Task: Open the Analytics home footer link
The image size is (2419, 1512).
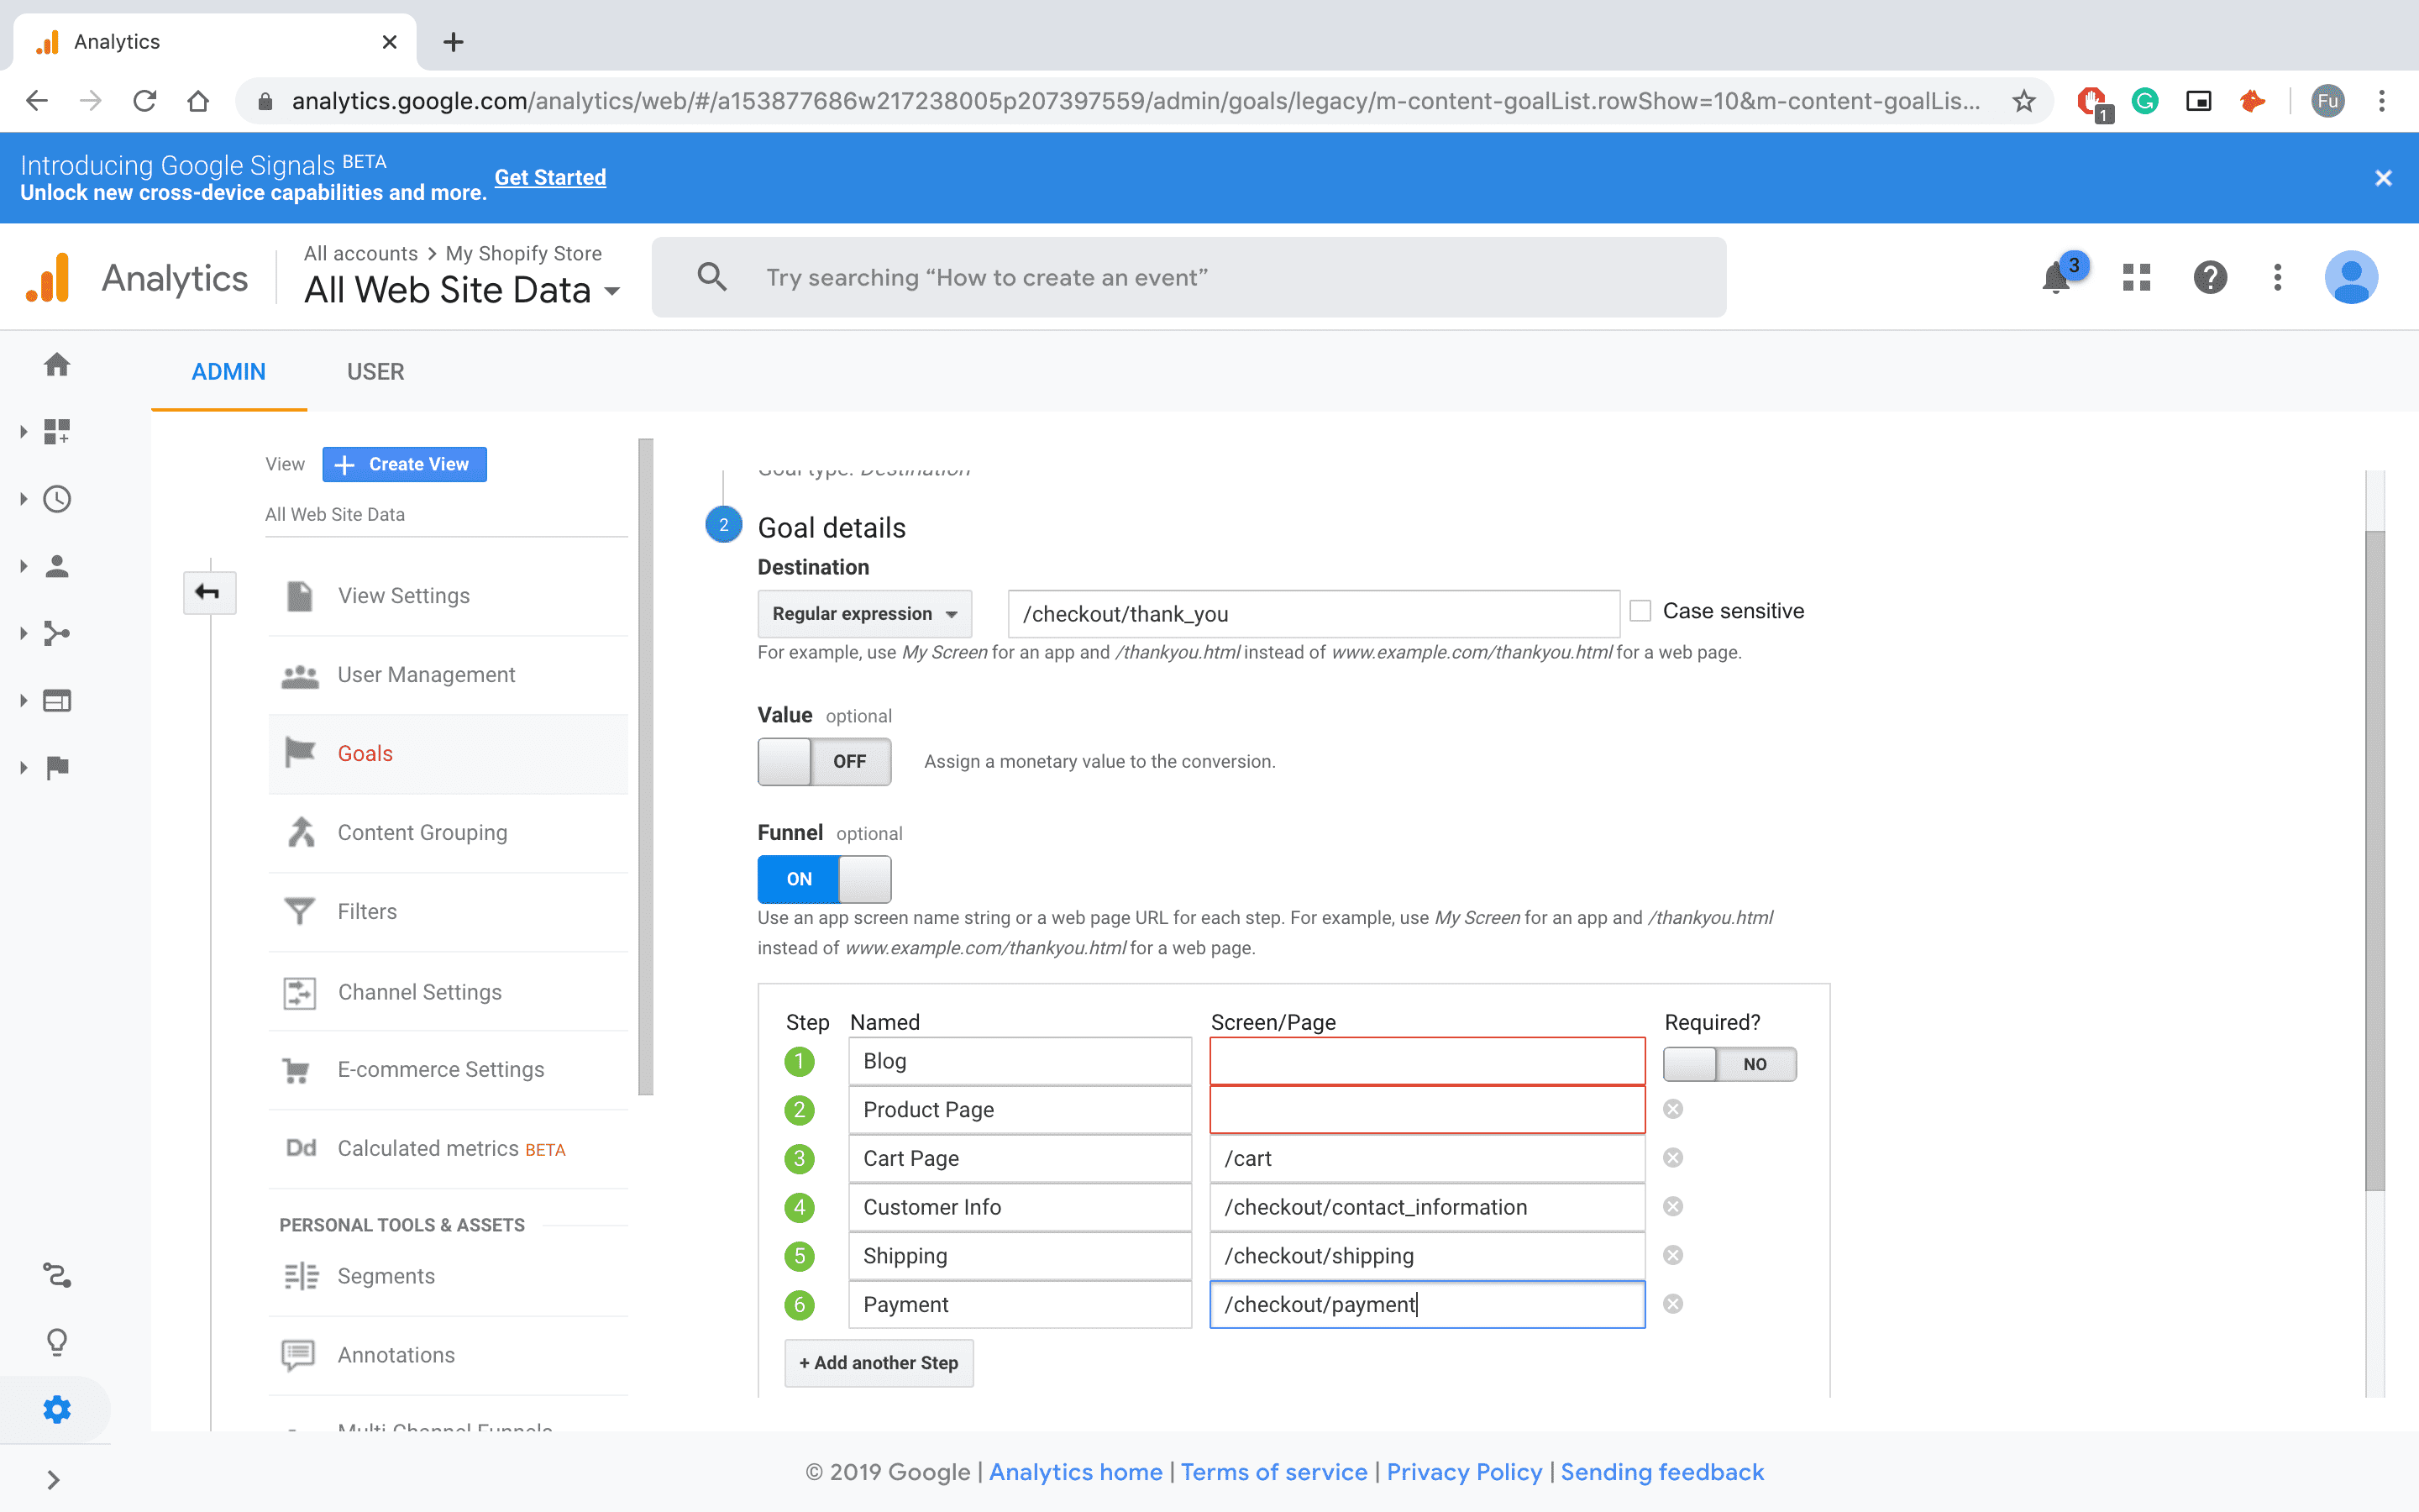Action: point(1076,1472)
